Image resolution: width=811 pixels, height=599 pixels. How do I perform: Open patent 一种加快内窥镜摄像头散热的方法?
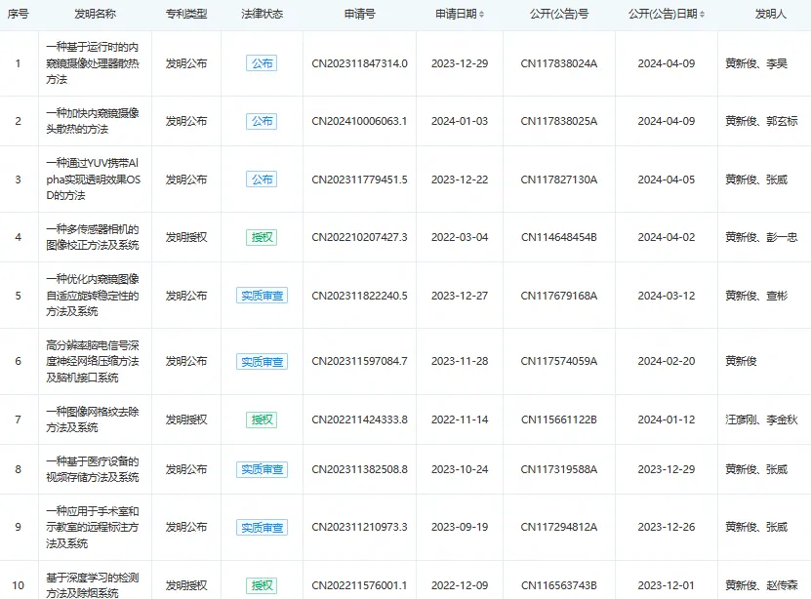93,121
